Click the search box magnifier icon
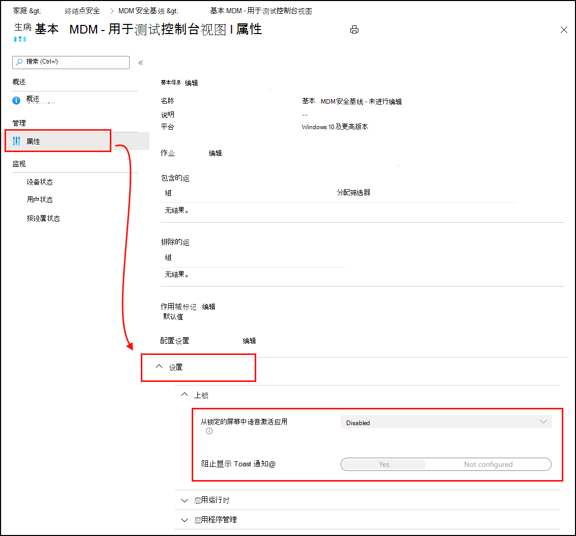This screenshot has height=536, width=576. click(19, 62)
